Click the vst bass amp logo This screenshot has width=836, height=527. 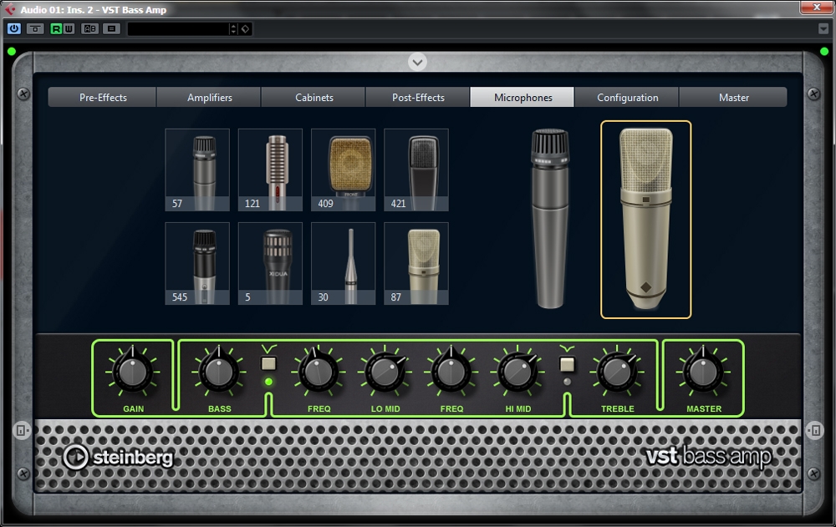click(709, 457)
